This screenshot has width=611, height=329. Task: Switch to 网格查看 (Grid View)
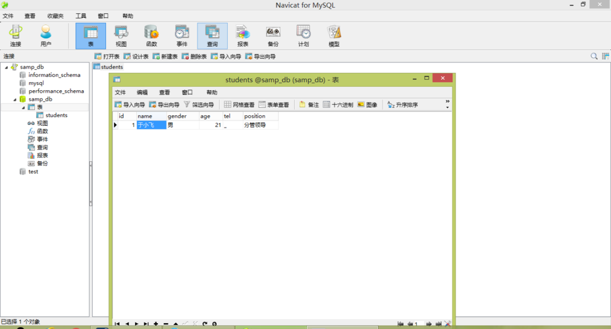coord(239,105)
